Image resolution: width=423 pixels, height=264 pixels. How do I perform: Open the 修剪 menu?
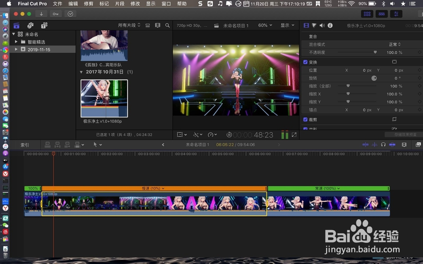tap(88, 3)
